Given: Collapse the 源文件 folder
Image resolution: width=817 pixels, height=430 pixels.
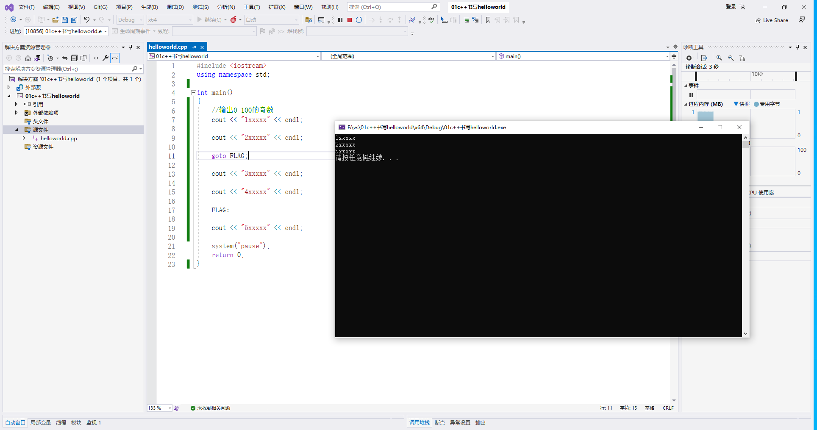Looking at the screenshot, I should click(x=17, y=130).
